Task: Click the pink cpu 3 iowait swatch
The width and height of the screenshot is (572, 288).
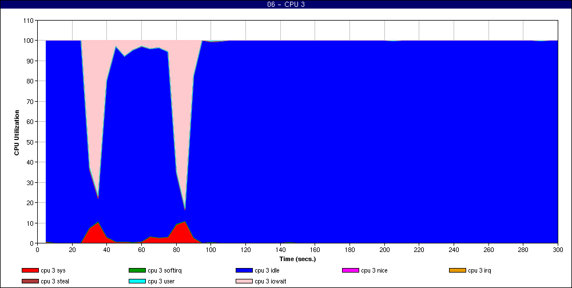Action: (x=244, y=282)
